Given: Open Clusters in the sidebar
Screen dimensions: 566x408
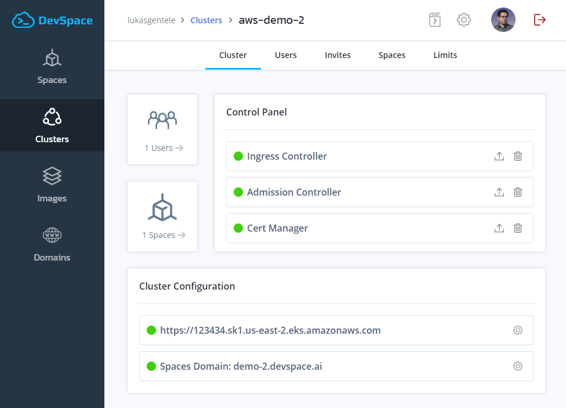Looking at the screenshot, I should 52,125.
